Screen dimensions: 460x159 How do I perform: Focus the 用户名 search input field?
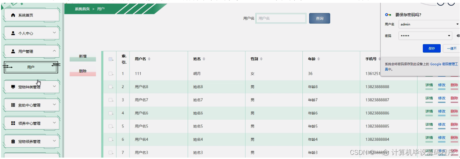click(x=281, y=19)
